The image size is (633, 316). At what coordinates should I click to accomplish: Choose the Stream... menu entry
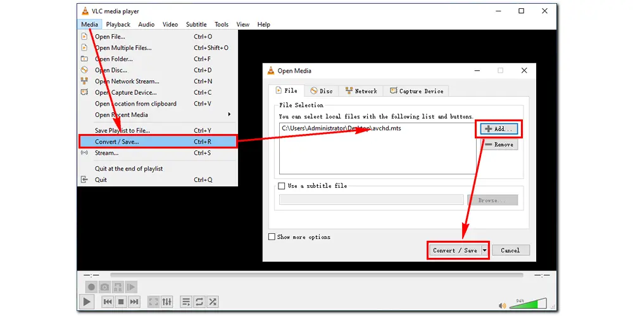pyautogui.click(x=158, y=153)
